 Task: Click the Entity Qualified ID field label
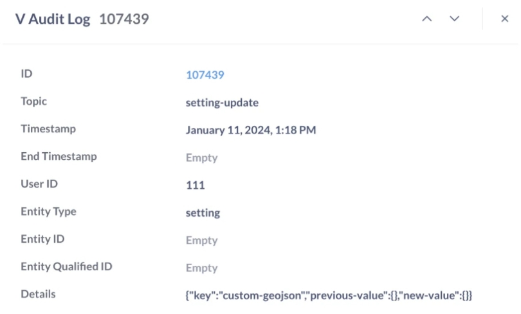click(66, 266)
